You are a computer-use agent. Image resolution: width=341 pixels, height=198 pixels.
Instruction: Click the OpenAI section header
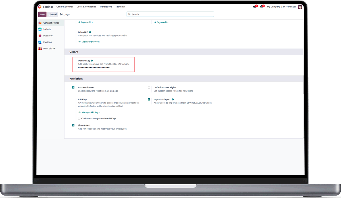(184, 52)
